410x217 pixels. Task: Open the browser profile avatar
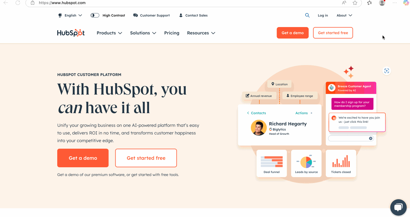[x=382, y=3]
